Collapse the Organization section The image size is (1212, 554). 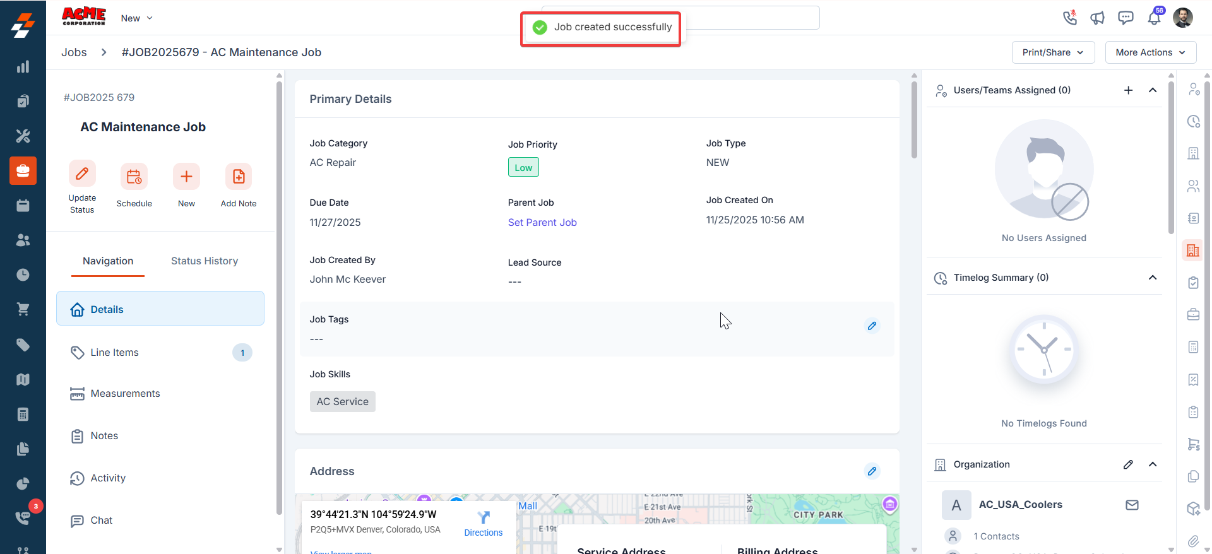coord(1153,464)
